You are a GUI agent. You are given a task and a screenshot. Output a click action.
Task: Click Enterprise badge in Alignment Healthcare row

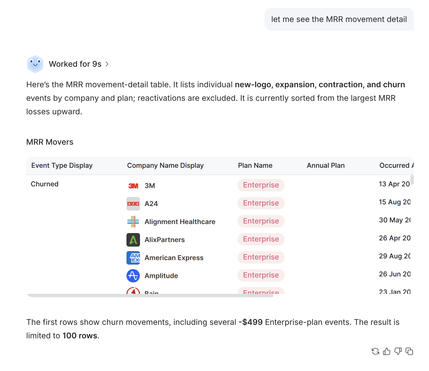click(261, 221)
